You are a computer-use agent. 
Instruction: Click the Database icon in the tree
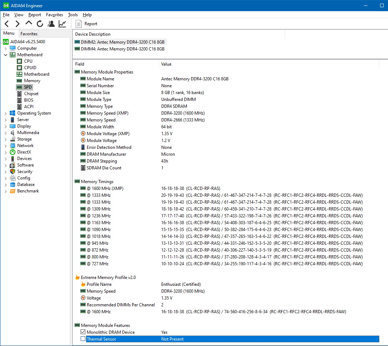(13, 185)
